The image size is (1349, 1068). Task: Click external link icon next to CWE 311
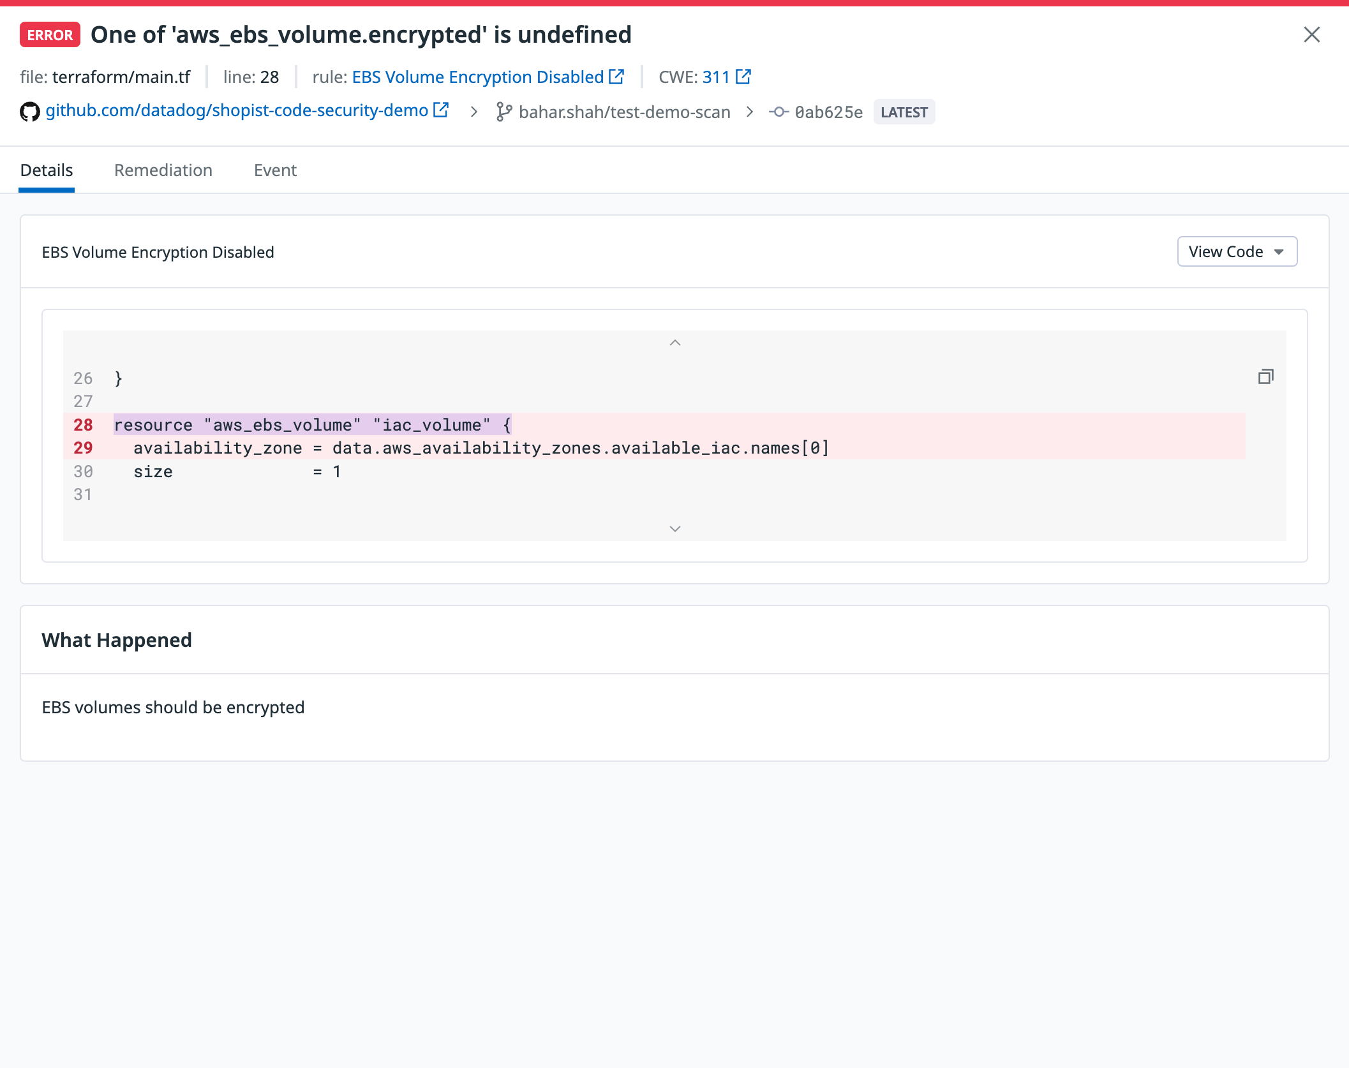pos(743,77)
